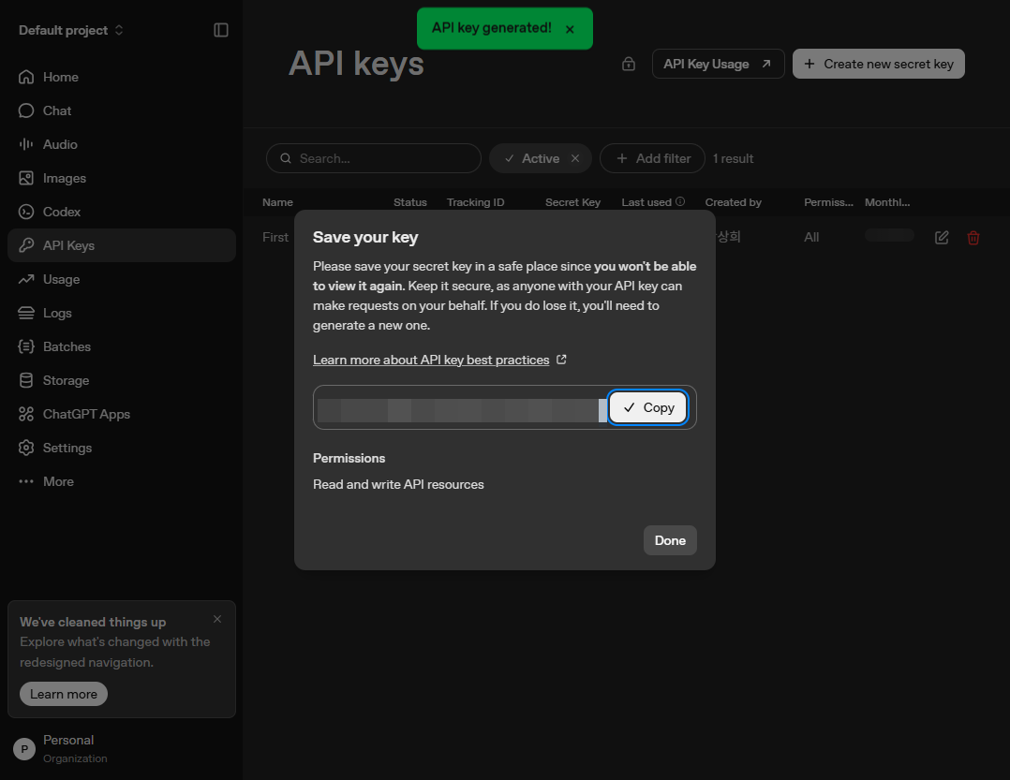Expand the More menu item
Viewport: 1010px width, 780px height.
[x=121, y=481]
